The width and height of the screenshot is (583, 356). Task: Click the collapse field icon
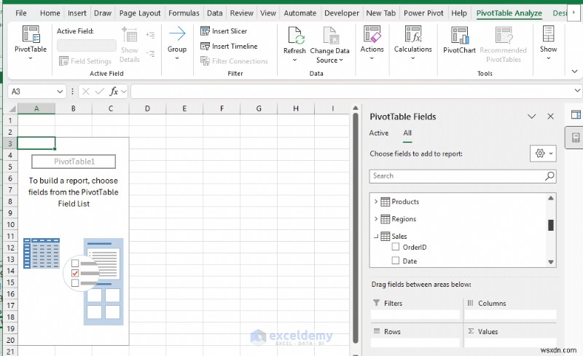[151, 54]
